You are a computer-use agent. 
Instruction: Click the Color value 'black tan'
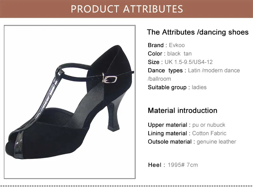(179, 54)
